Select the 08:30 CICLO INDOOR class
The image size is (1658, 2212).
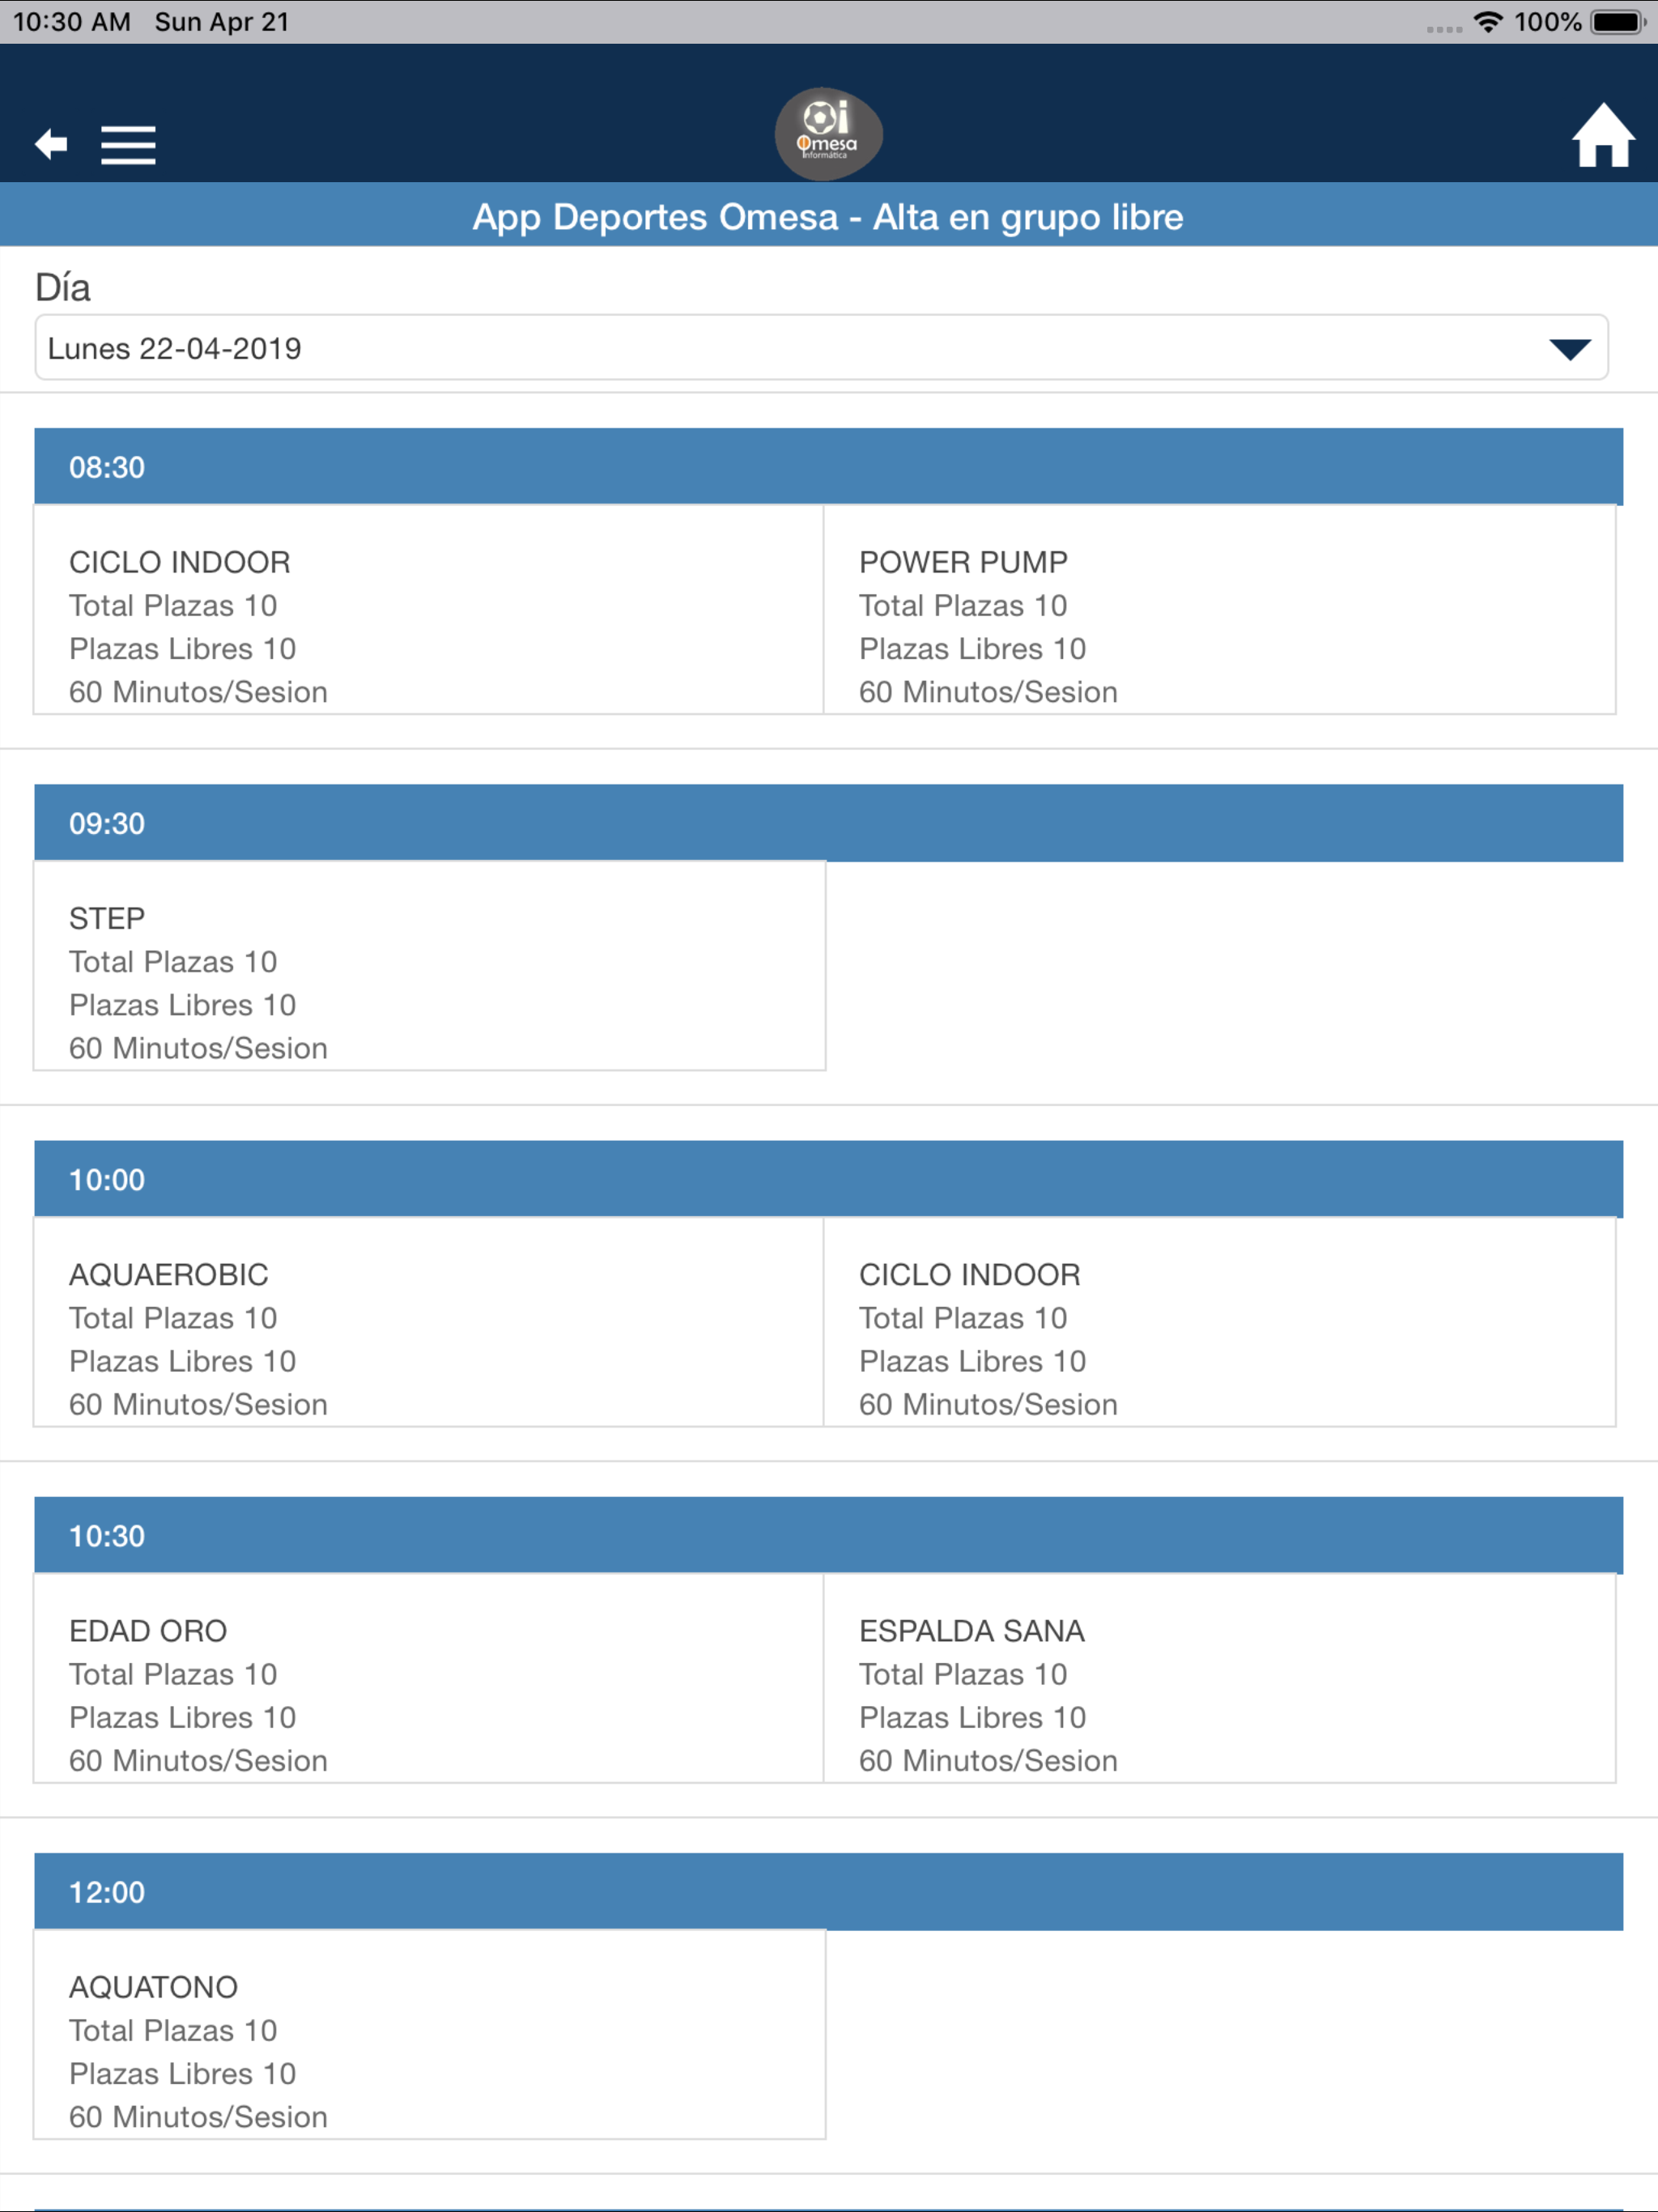[428, 610]
